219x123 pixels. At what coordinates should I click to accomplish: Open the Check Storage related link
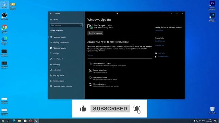(x=160, y=41)
